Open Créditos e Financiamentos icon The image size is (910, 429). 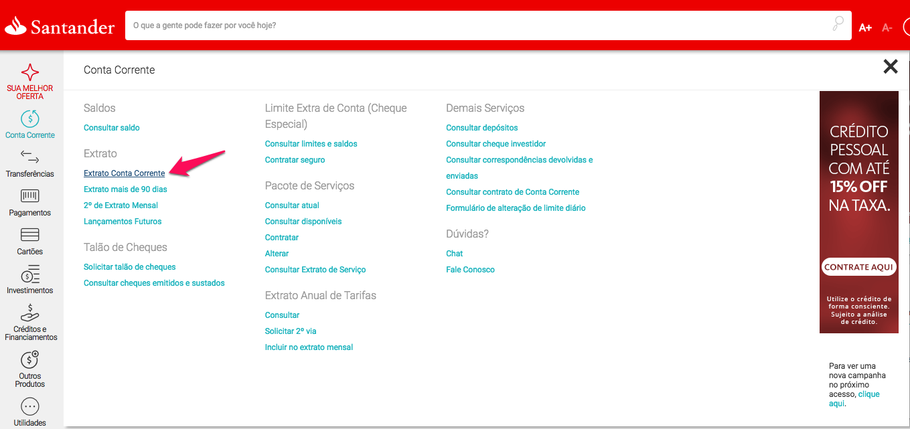(30, 313)
